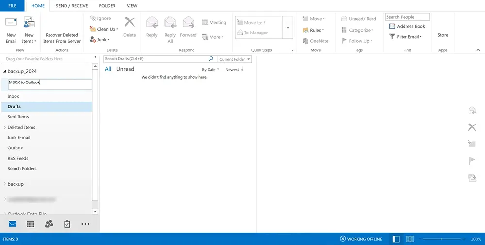Click the folder pane scroll-down arrow
The height and width of the screenshot is (245, 485).
(x=95, y=211)
